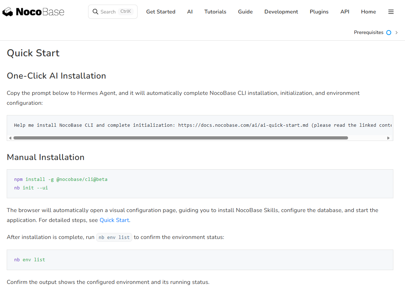Click the NocoBase logo
This screenshot has height=291, width=405.
pyautogui.click(x=33, y=12)
